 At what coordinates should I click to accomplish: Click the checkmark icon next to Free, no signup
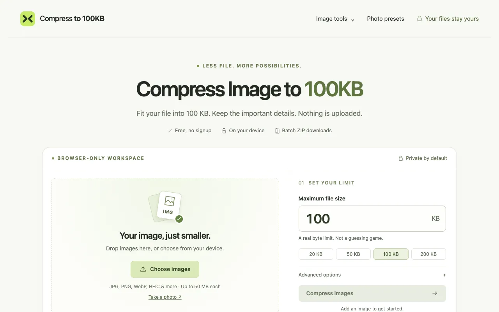point(170,131)
